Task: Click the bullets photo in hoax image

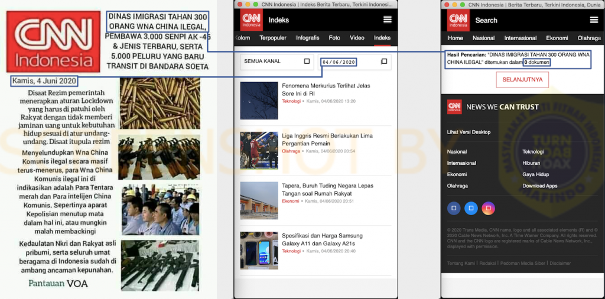Action: click(x=160, y=103)
